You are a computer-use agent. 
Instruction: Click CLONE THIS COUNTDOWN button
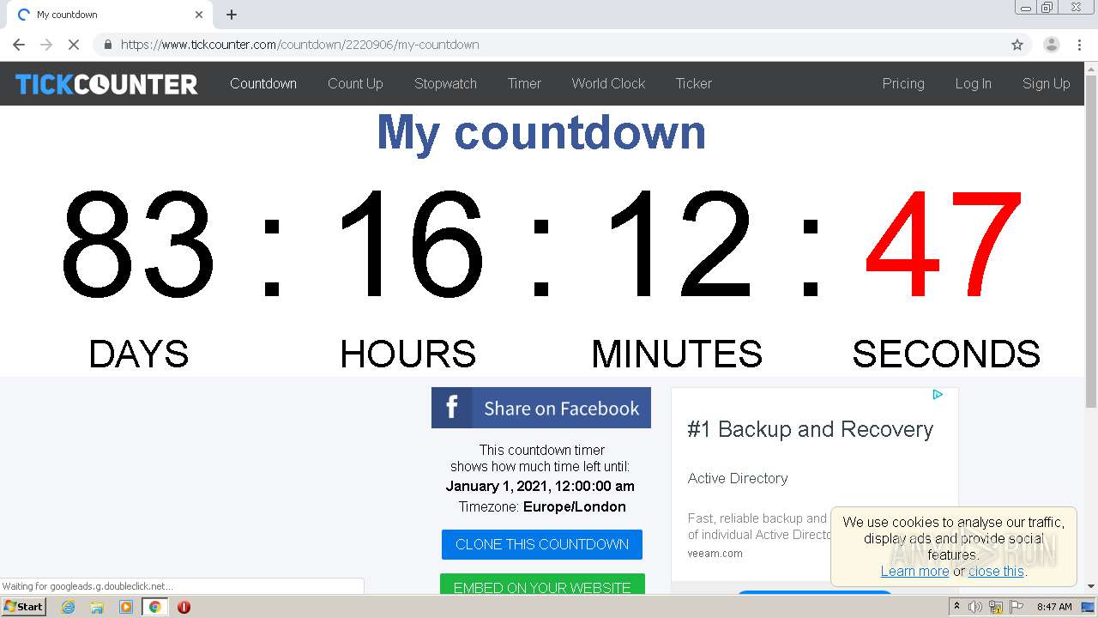coord(542,544)
